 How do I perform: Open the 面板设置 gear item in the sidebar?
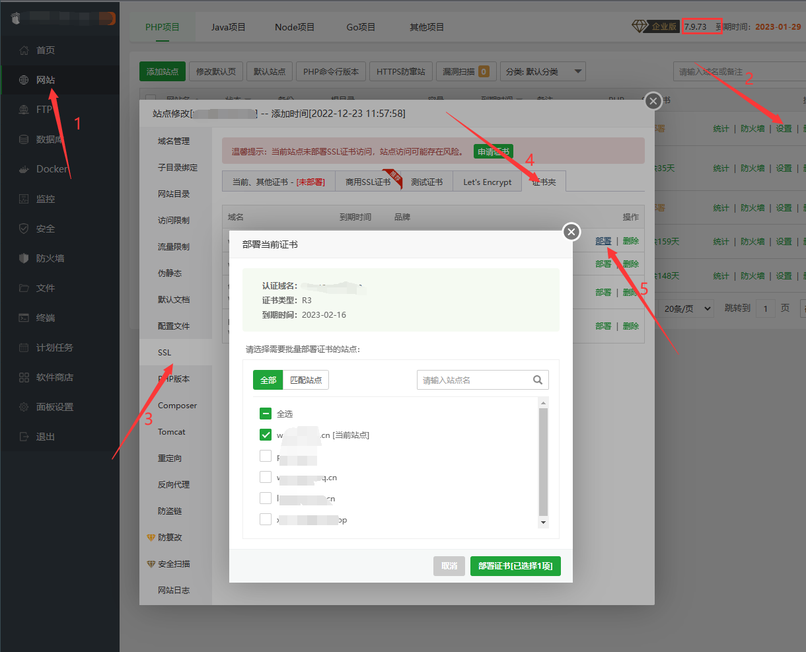[59, 407]
